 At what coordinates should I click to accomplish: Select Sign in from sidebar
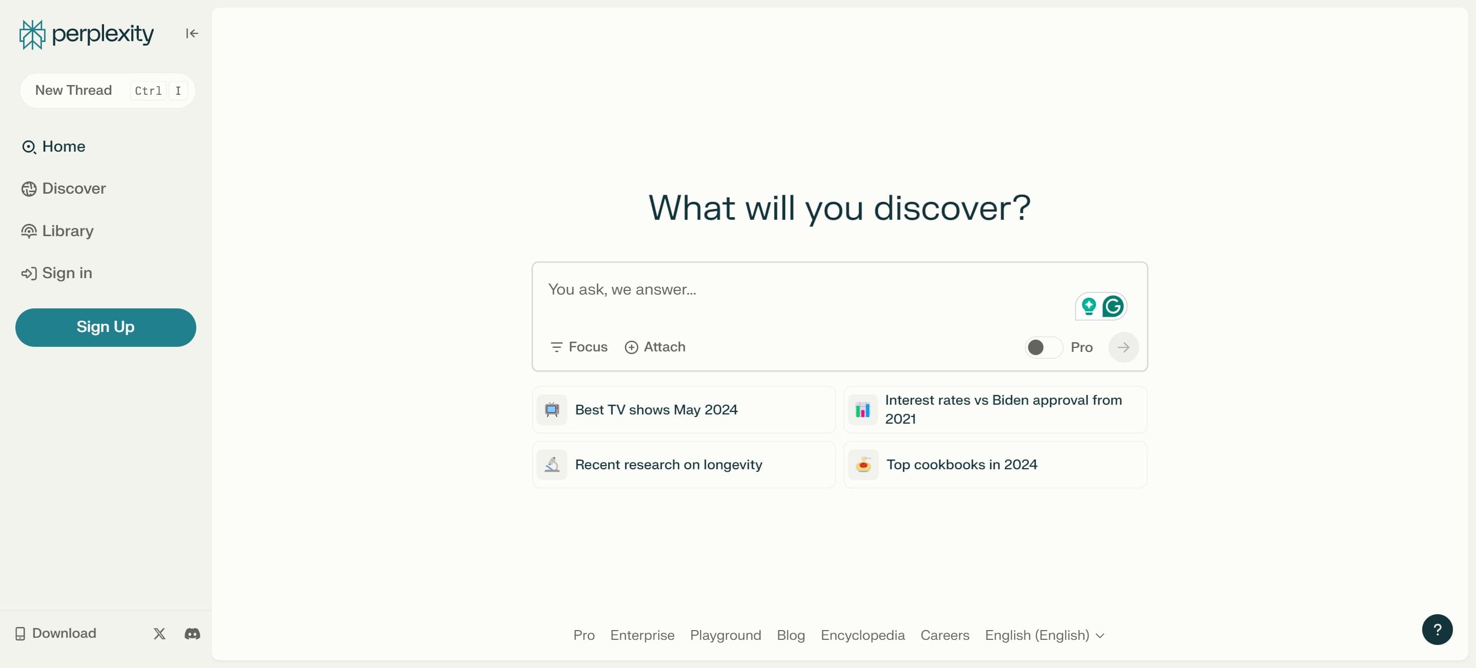57,273
